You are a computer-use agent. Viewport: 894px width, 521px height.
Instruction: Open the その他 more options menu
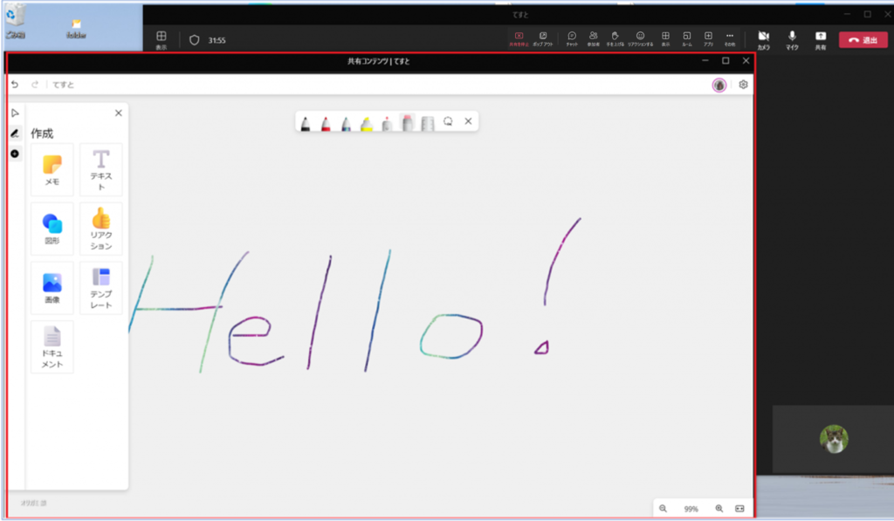pyautogui.click(x=730, y=38)
